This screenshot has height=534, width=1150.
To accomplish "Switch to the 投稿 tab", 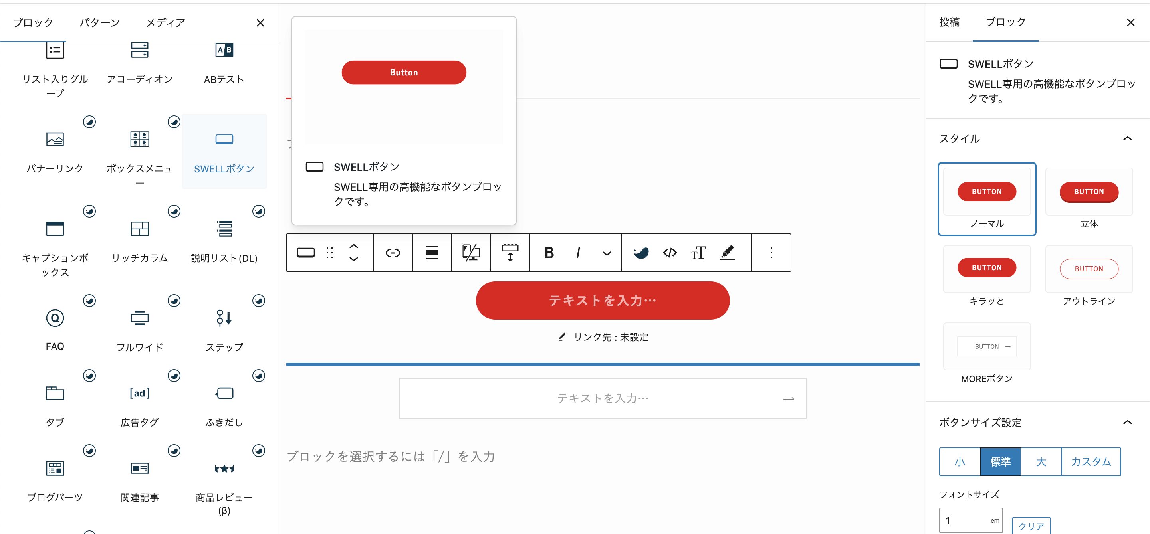I will [949, 22].
